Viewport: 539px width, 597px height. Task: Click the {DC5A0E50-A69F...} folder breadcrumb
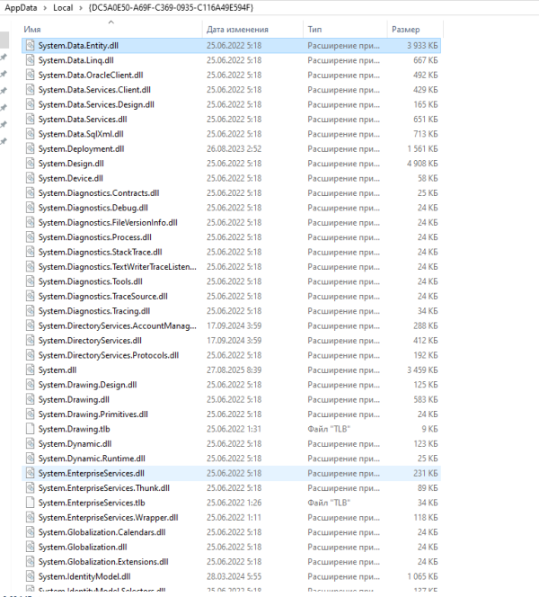click(x=171, y=8)
